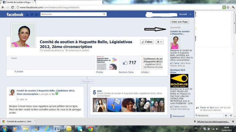The height and width of the screenshot is (132, 236).
Task: Open friend requests icon in Facebook header
Action: point(27,15)
